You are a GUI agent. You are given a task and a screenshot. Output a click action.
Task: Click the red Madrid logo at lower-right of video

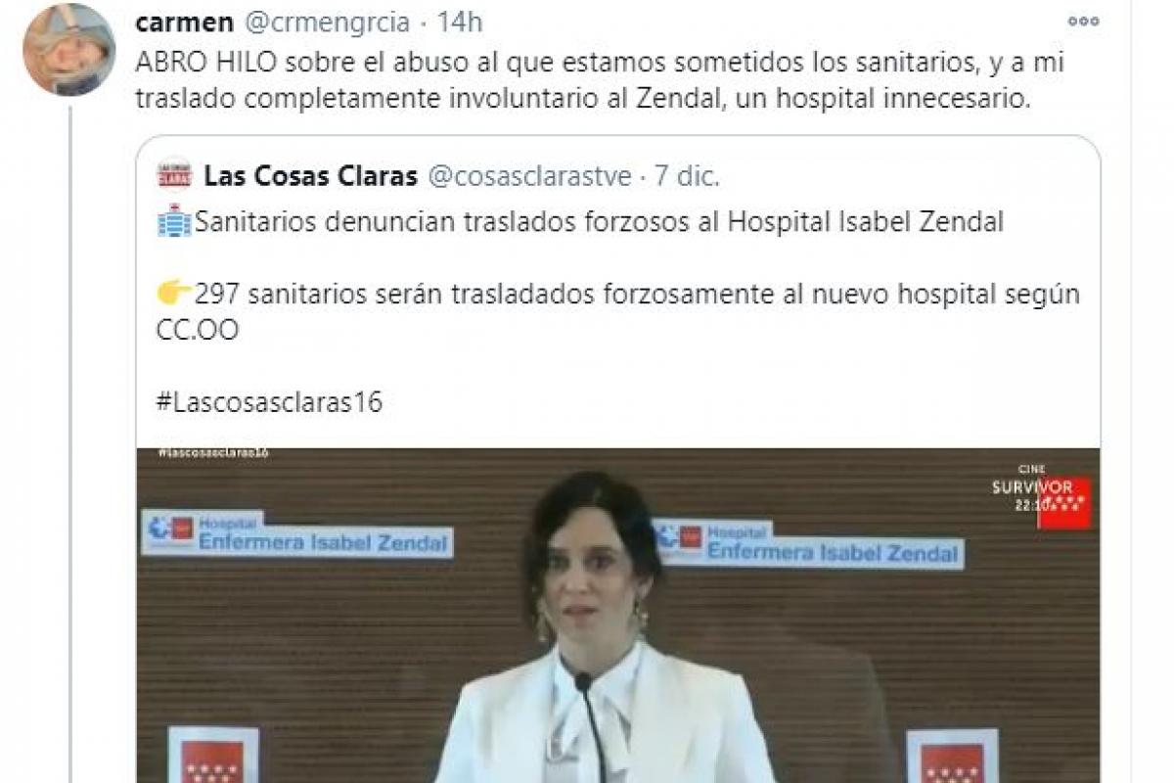(x=952, y=756)
